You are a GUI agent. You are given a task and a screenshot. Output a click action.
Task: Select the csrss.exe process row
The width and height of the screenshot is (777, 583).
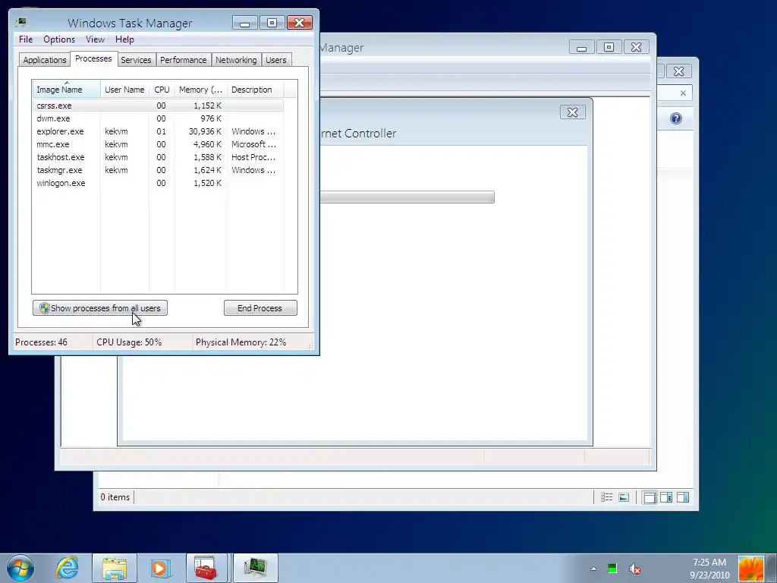pos(159,106)
